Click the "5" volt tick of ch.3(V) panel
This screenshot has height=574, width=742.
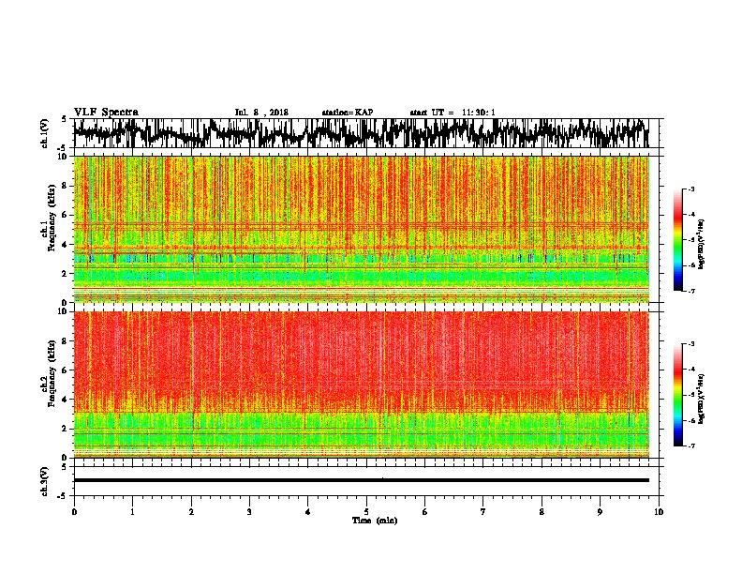click(x=64, y=467)
